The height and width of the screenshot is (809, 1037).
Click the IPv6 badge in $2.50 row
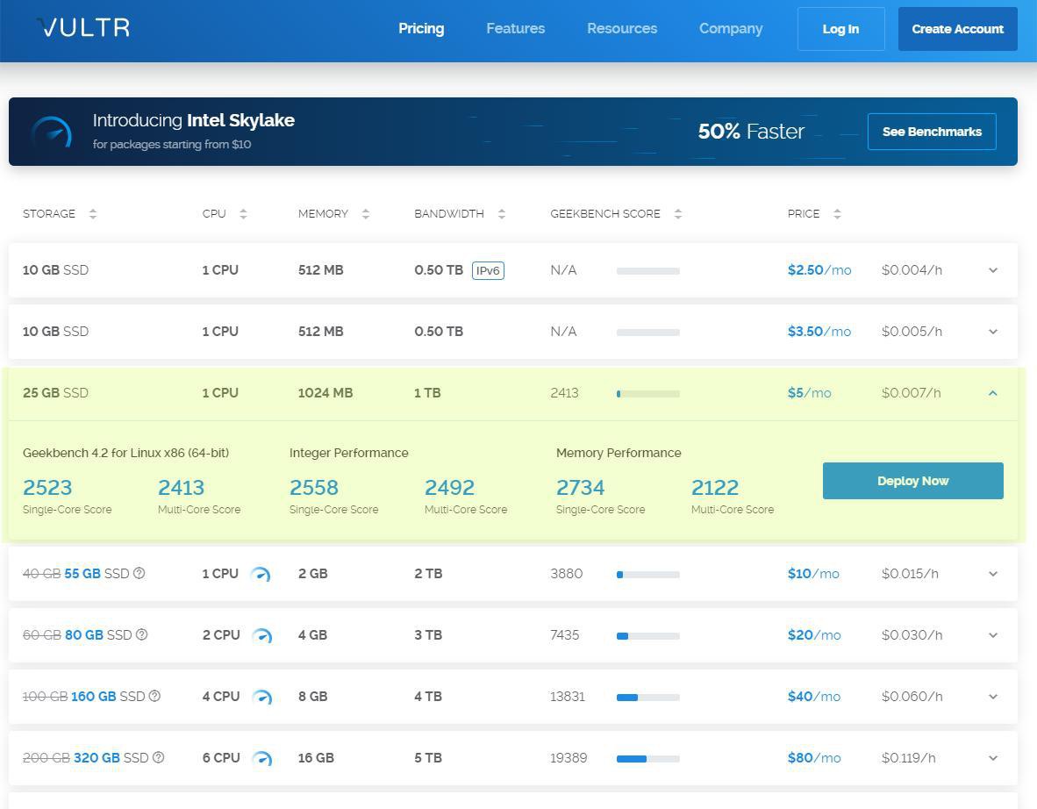pos(488,270)
